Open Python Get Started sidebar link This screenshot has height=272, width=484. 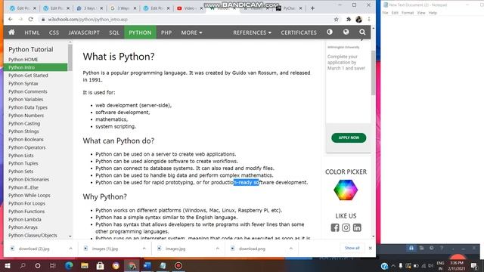click(x=28, y=76)
